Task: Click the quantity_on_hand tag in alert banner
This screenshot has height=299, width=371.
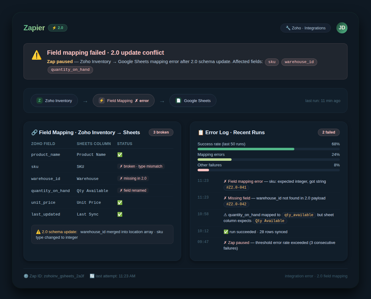Action: pos(70,70)
